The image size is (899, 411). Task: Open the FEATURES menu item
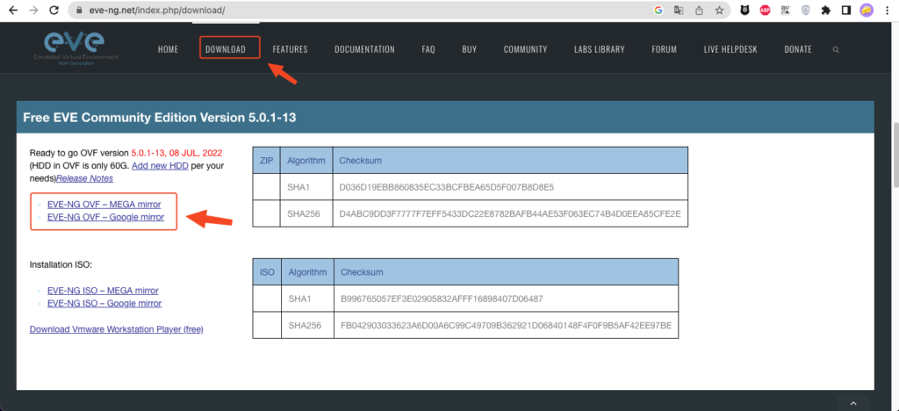(290, 49)
